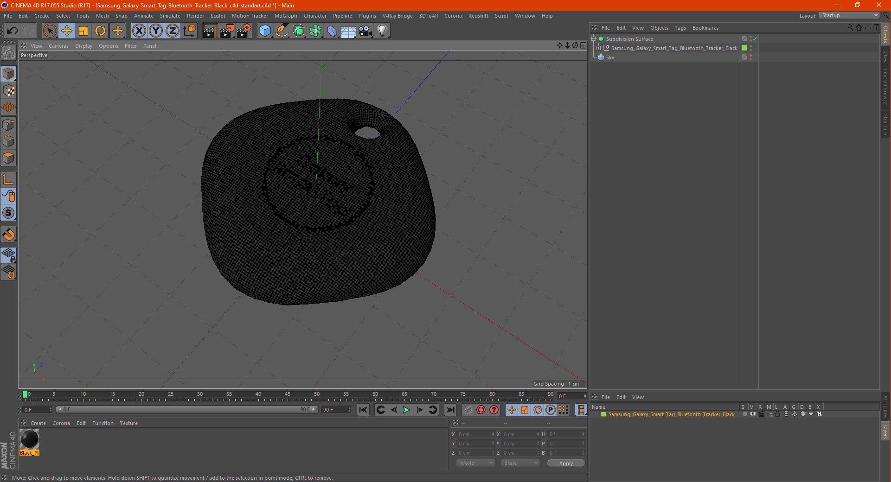Enable Edges mode in left sidebar
This screenshot has width=891, height=482.
8,141
